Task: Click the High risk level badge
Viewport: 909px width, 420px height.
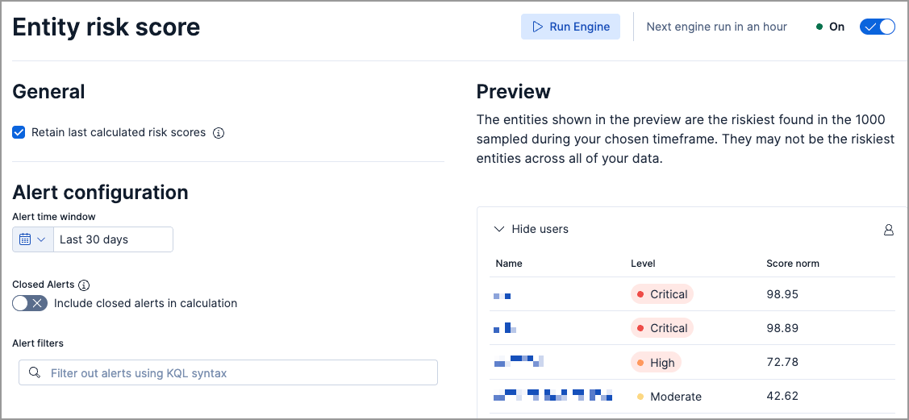Action: 656,363
